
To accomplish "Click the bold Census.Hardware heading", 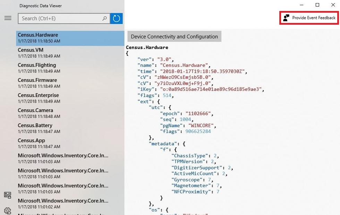I will click(x=147, y=47).
